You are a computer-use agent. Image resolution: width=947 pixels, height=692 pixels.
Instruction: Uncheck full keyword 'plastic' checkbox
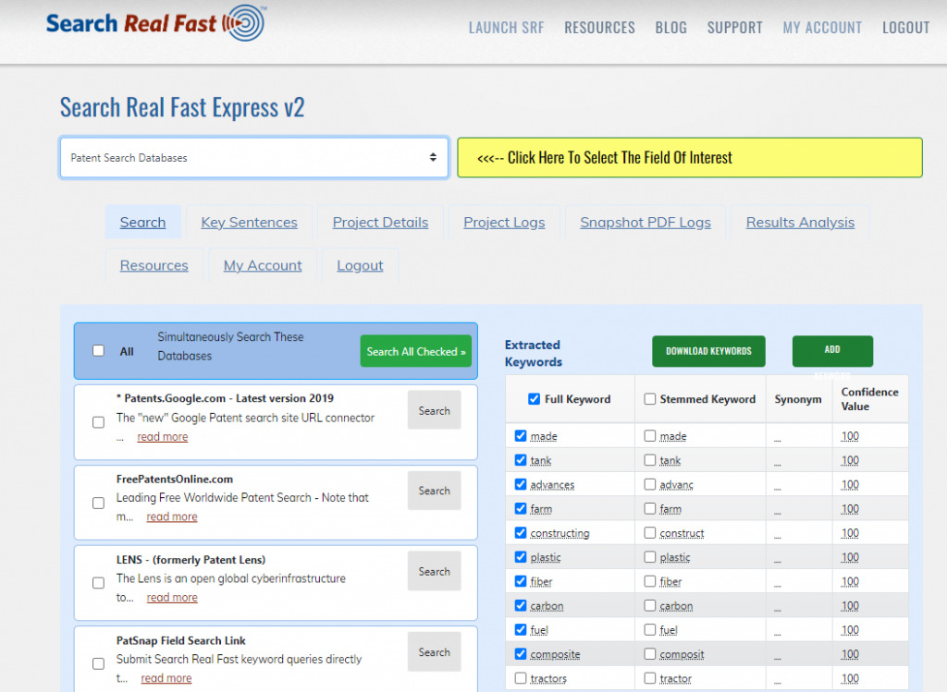(521, 557)
